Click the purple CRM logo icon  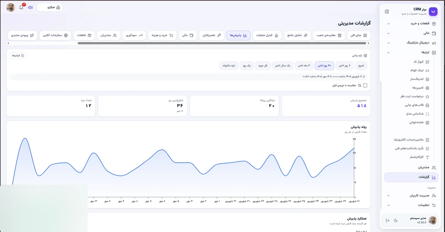(x=433, y=11)
